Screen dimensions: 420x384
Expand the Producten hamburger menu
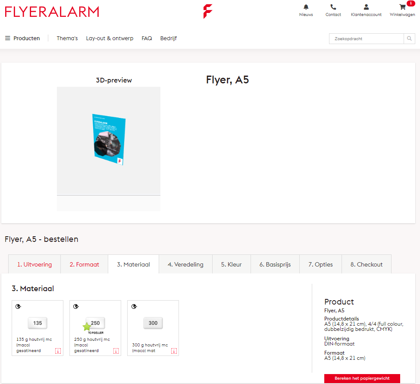coord(22,38)
